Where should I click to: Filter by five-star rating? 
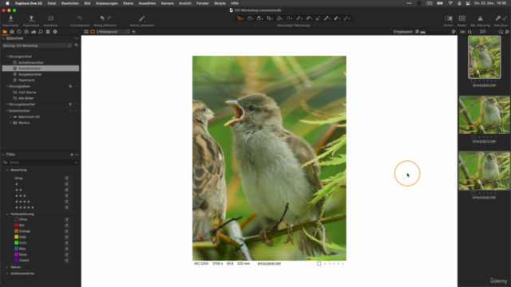pyautogui.click(x=25, y=207)
